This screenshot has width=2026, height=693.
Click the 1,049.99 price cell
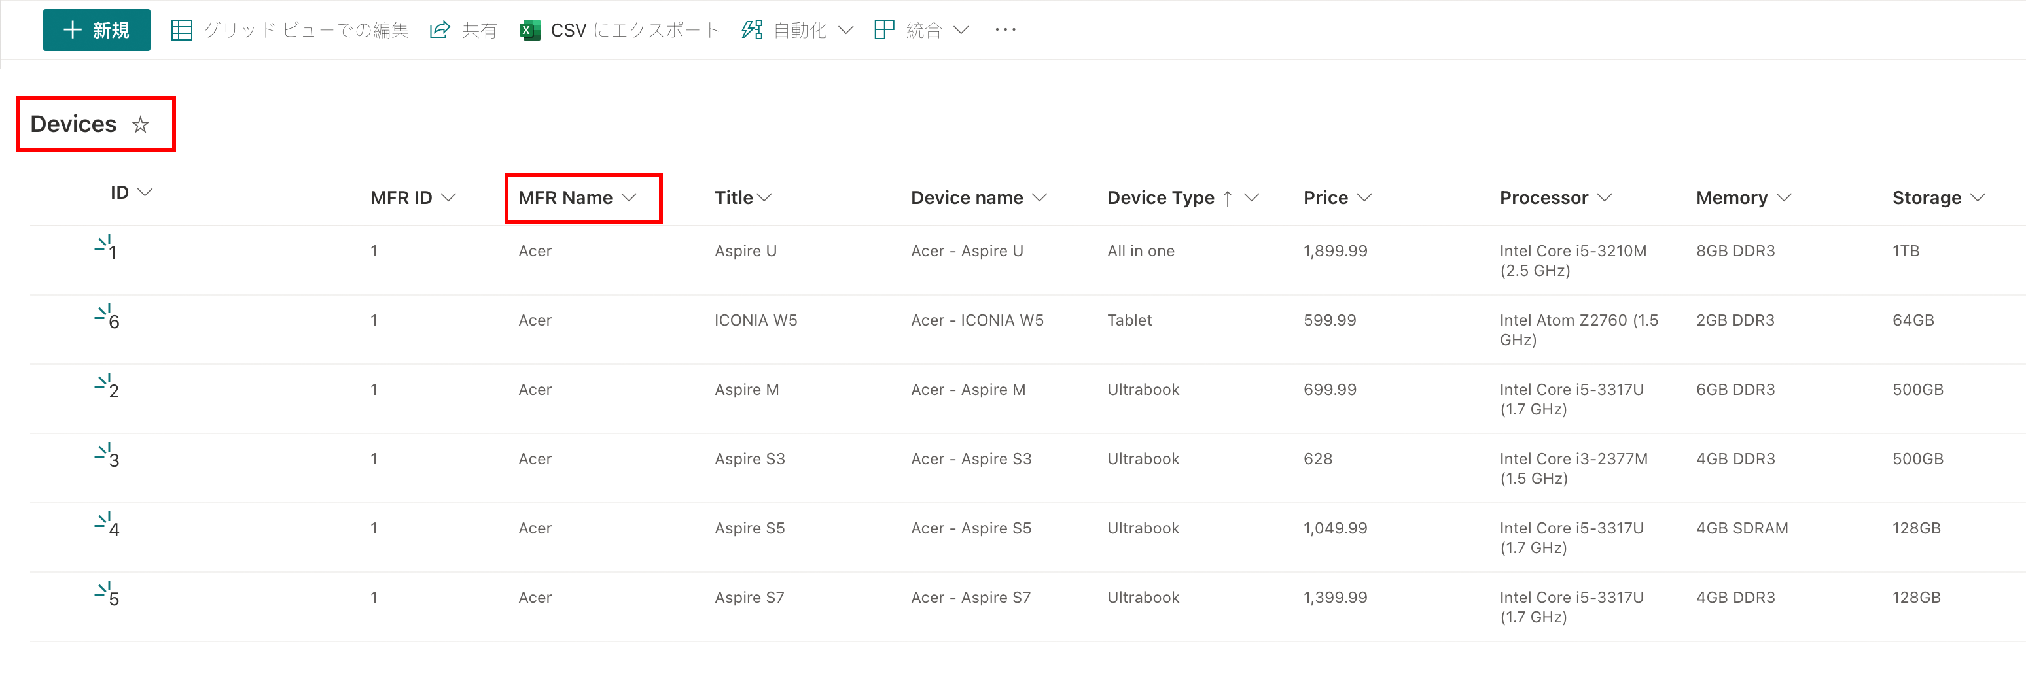(x=1336, y=527)
